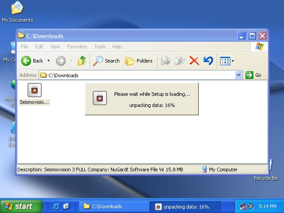Open the Favorites menu

click(77, 47)
